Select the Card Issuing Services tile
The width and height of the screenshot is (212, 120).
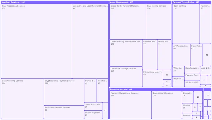[158, 22]
